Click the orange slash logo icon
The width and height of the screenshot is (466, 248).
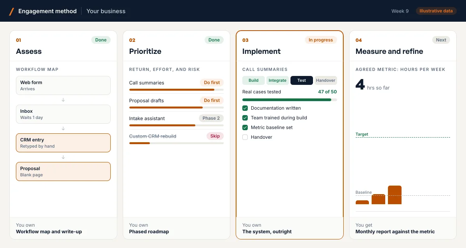point(12,11)
